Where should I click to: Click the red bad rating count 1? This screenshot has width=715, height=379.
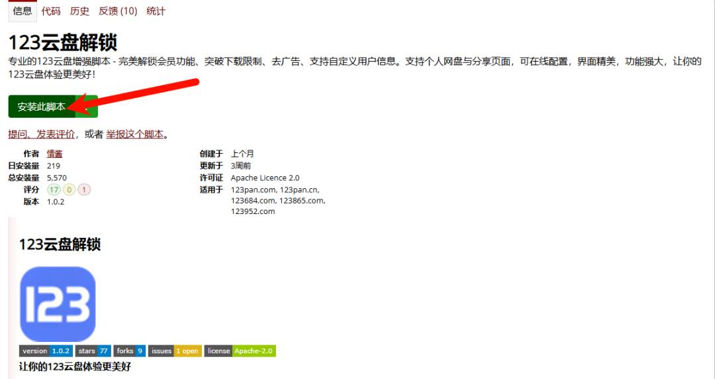(84, 189)
